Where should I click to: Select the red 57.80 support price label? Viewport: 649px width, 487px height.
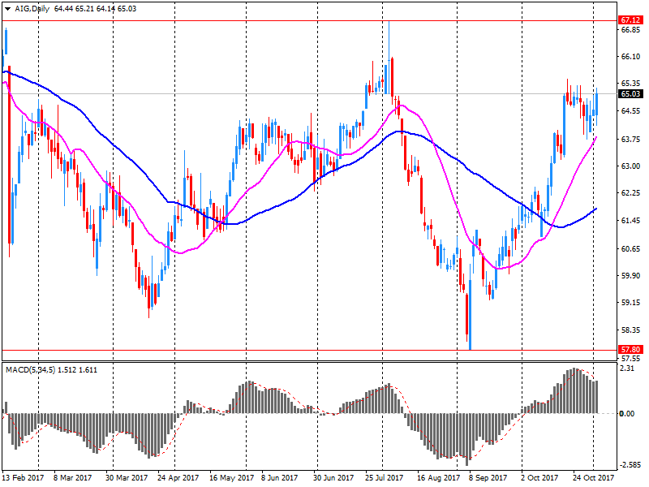click(x=630, y=350)
